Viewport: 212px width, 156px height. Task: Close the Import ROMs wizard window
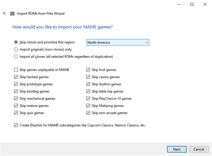[x=205, y=4]
